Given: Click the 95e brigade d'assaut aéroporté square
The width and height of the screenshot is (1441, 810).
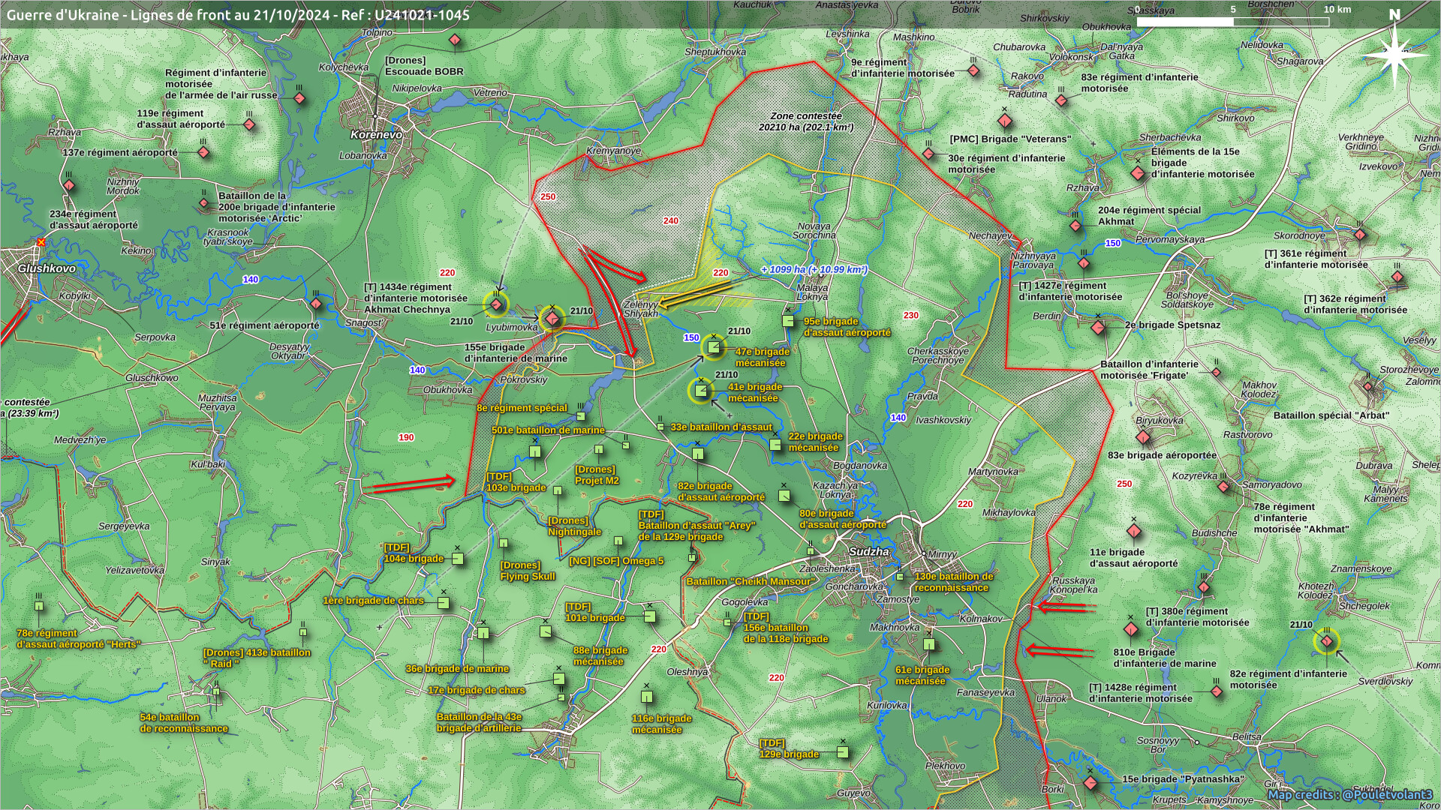Looking at the screenshot, I should [x=788, y=321].
